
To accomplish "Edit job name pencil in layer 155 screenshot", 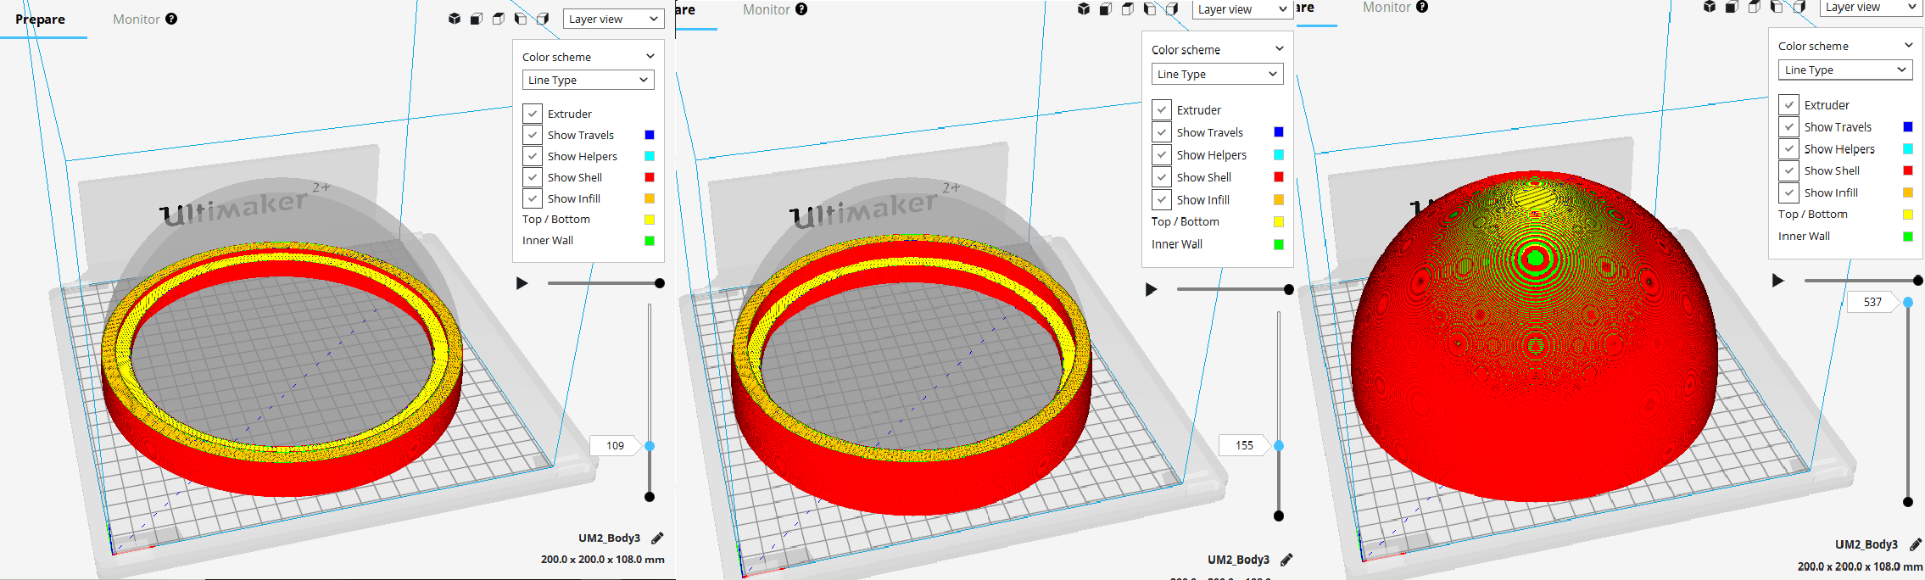I will [x=1286, y=560].
